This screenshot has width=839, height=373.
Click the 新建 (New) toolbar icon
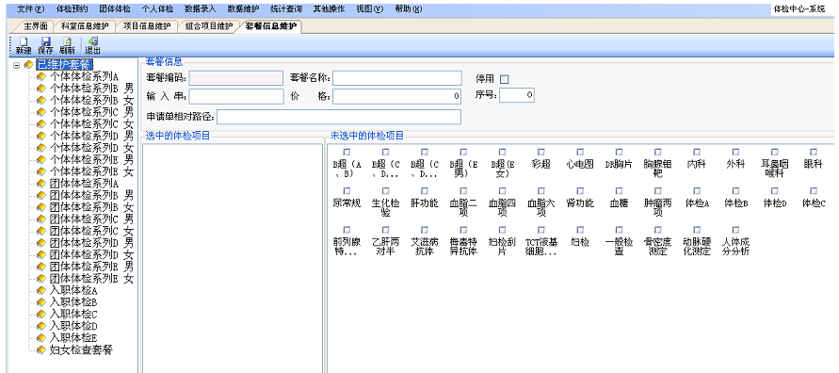[x=23, y=45]
